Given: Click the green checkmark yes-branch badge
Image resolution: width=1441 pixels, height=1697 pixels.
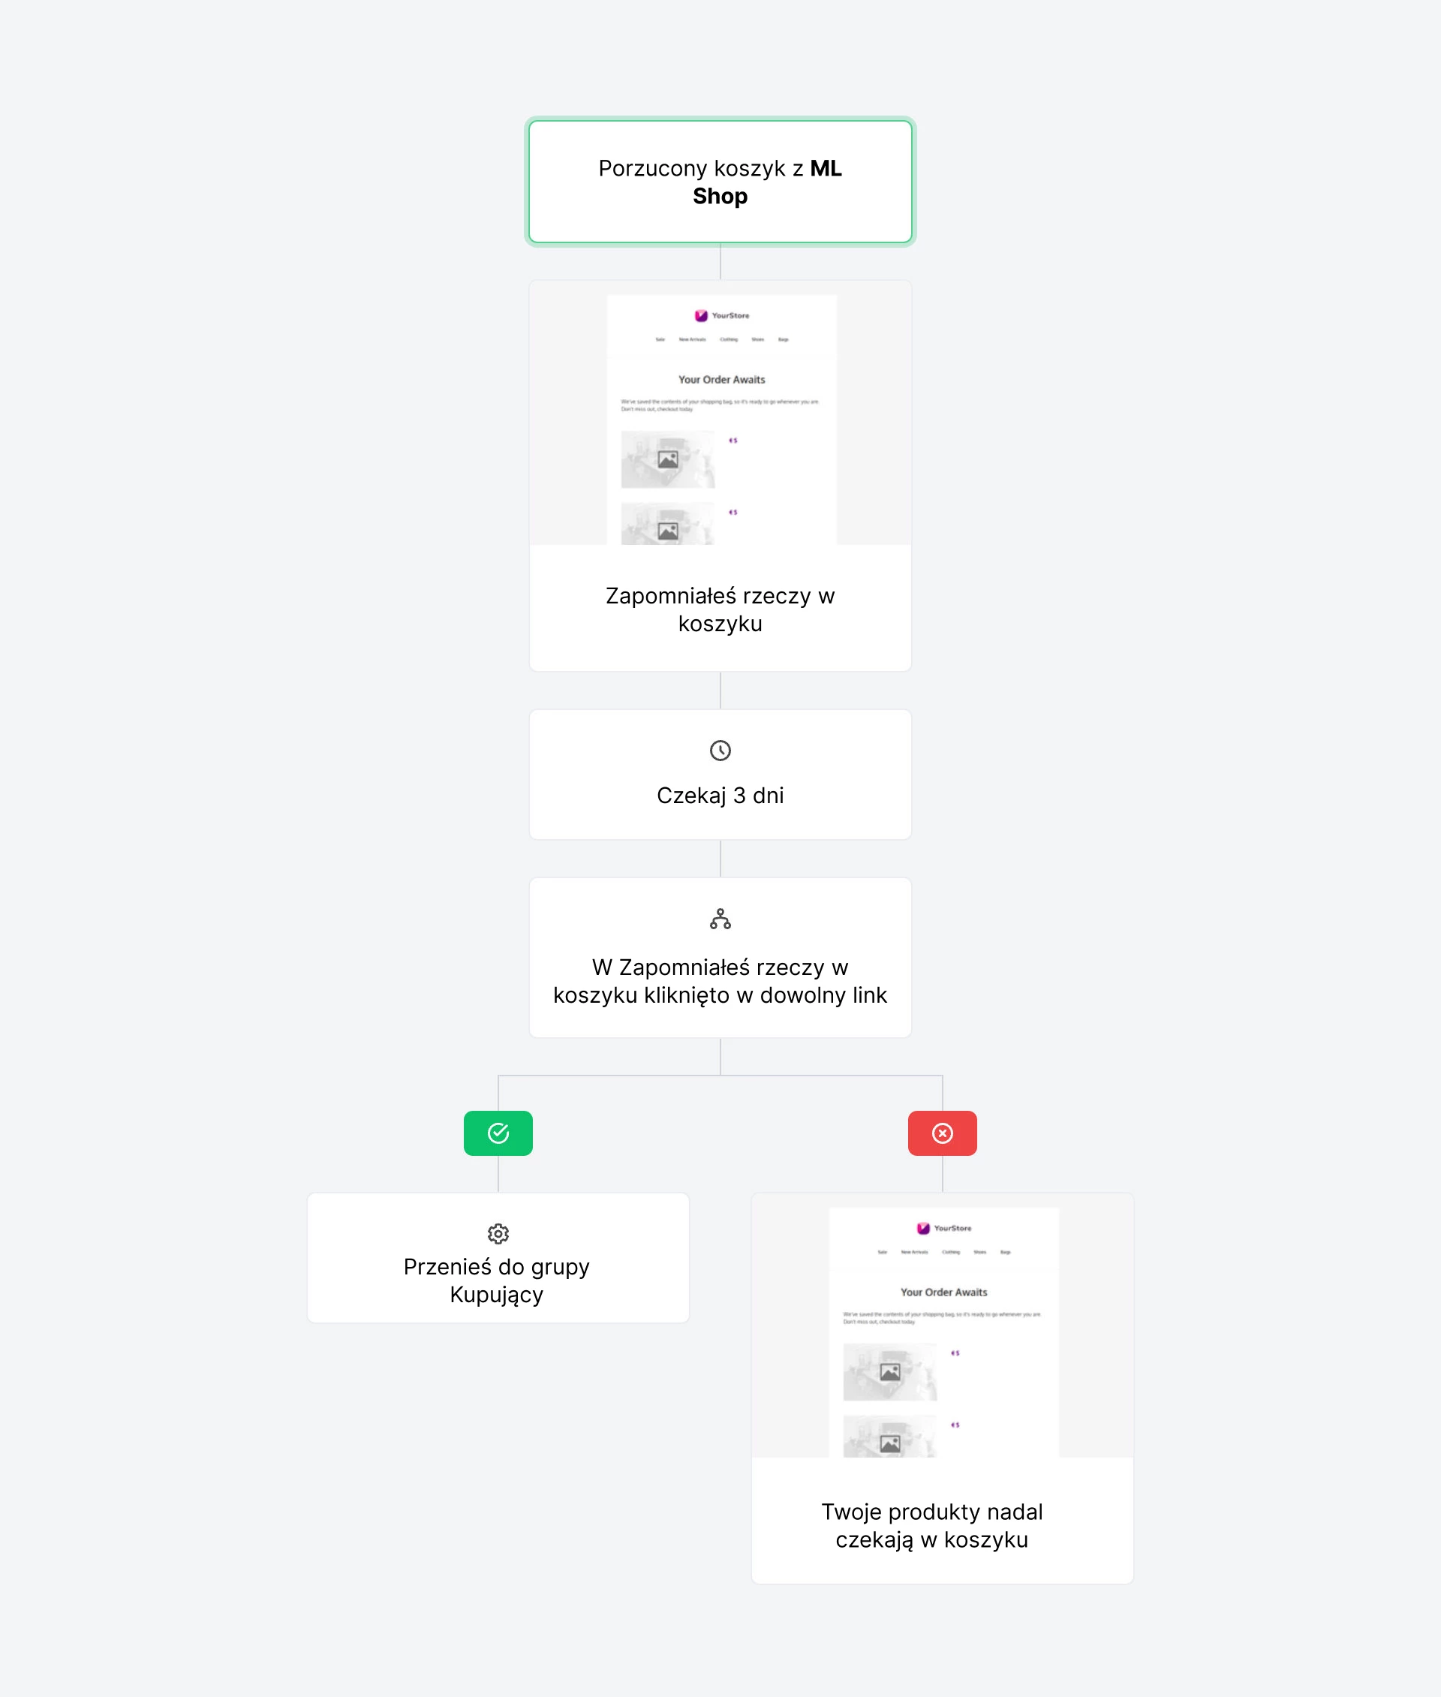Looking at the screenshot, I should [x=498, y=1133].
